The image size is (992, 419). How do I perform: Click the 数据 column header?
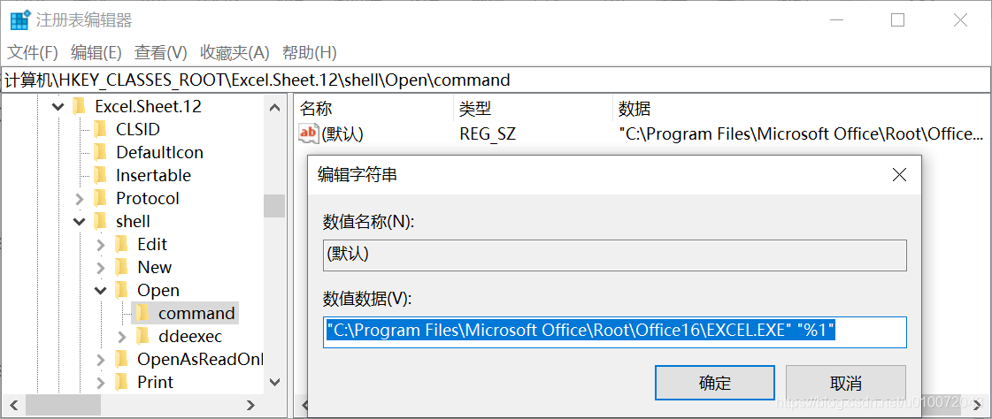point(634,109)
